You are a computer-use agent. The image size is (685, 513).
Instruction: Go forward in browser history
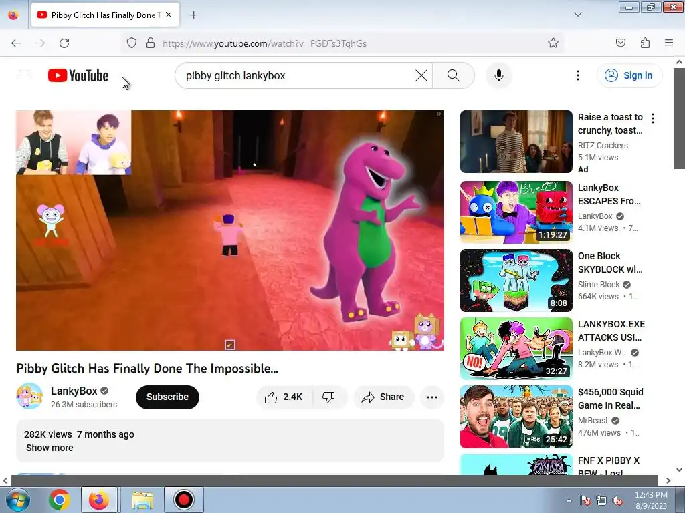pos(40,43)
